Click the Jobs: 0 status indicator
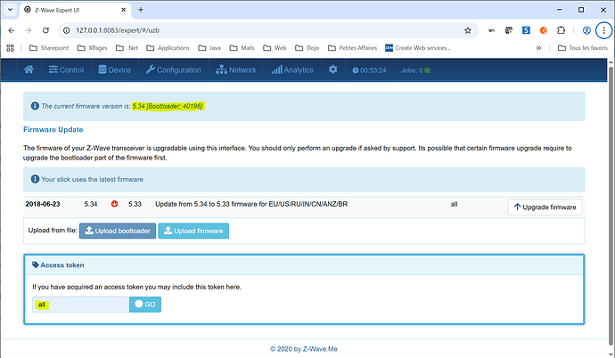This screenshot has height=358, width=615. [x=415, y=70]
